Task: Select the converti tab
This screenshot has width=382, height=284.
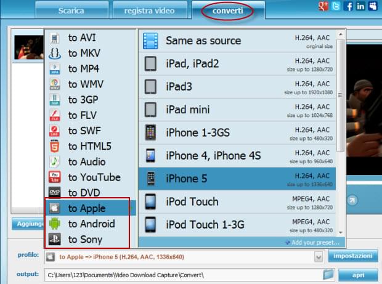Action: [x=228, y=10]
